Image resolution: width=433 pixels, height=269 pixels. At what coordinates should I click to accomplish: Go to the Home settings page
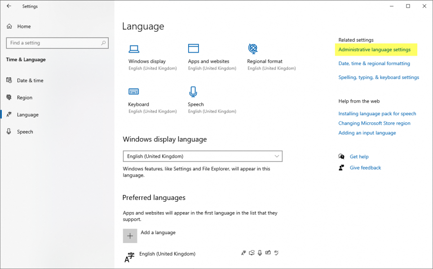click(24, 26)
